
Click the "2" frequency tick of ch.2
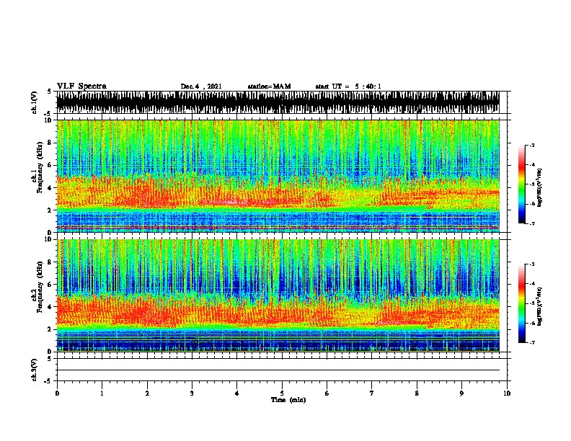click(50, 329)
